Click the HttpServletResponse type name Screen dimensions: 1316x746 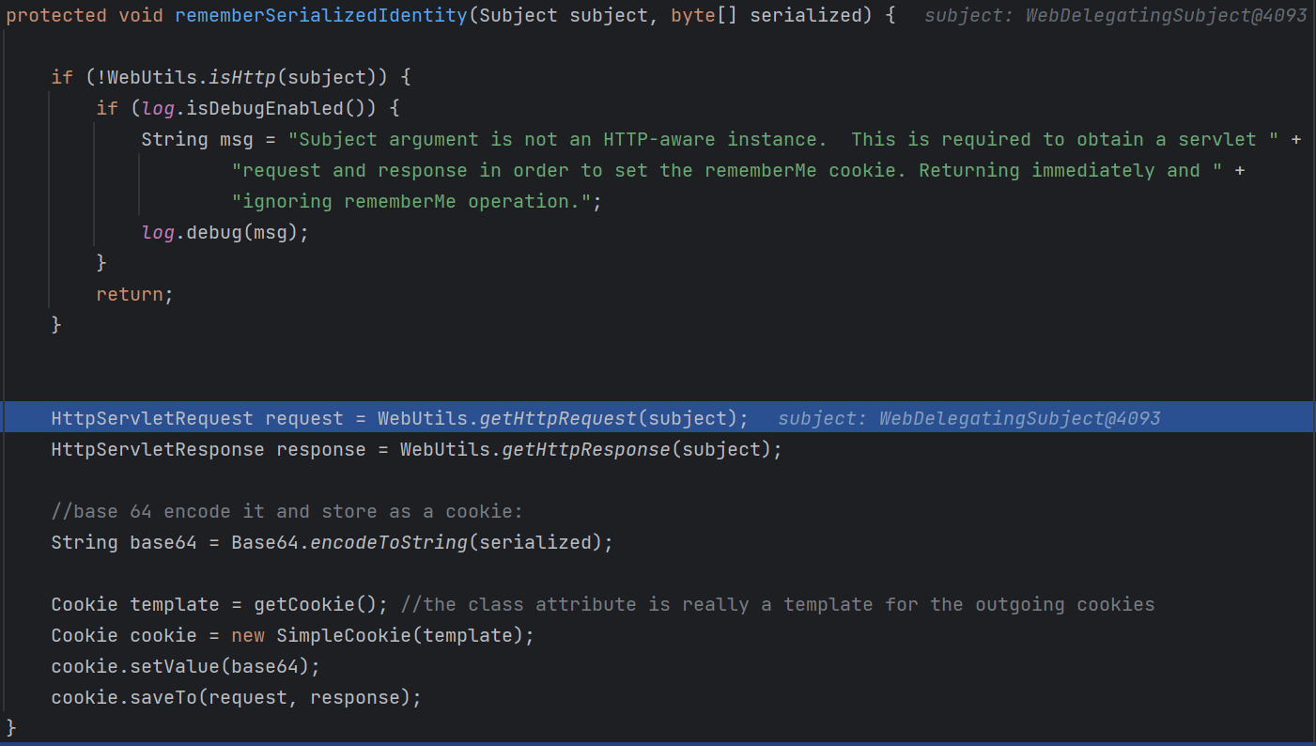(158, 449)
